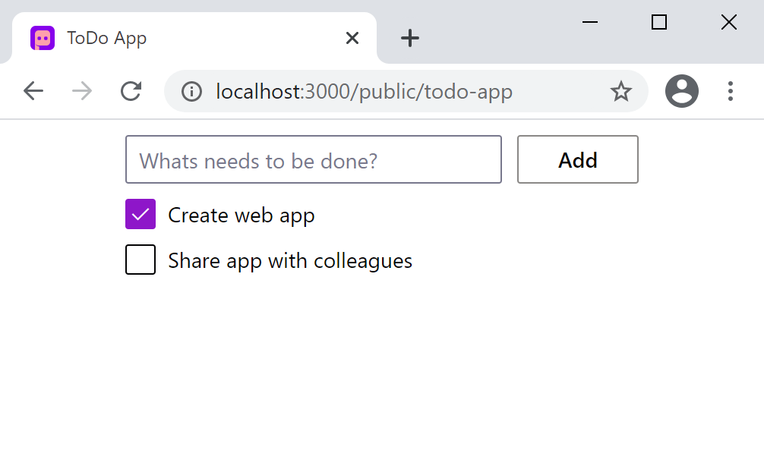This screenshot has height=450, width=764.
Task: Focus the 'Whats needs to be done?' field
Action: pos(313,160)
